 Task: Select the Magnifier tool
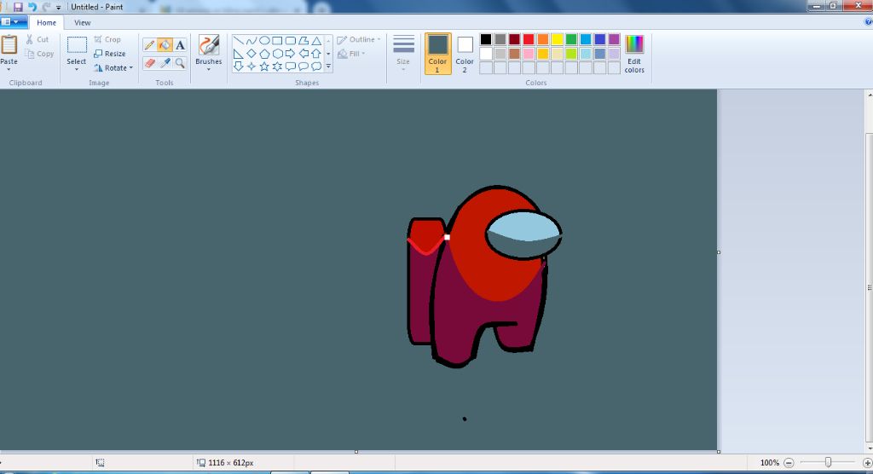point(180,63)
